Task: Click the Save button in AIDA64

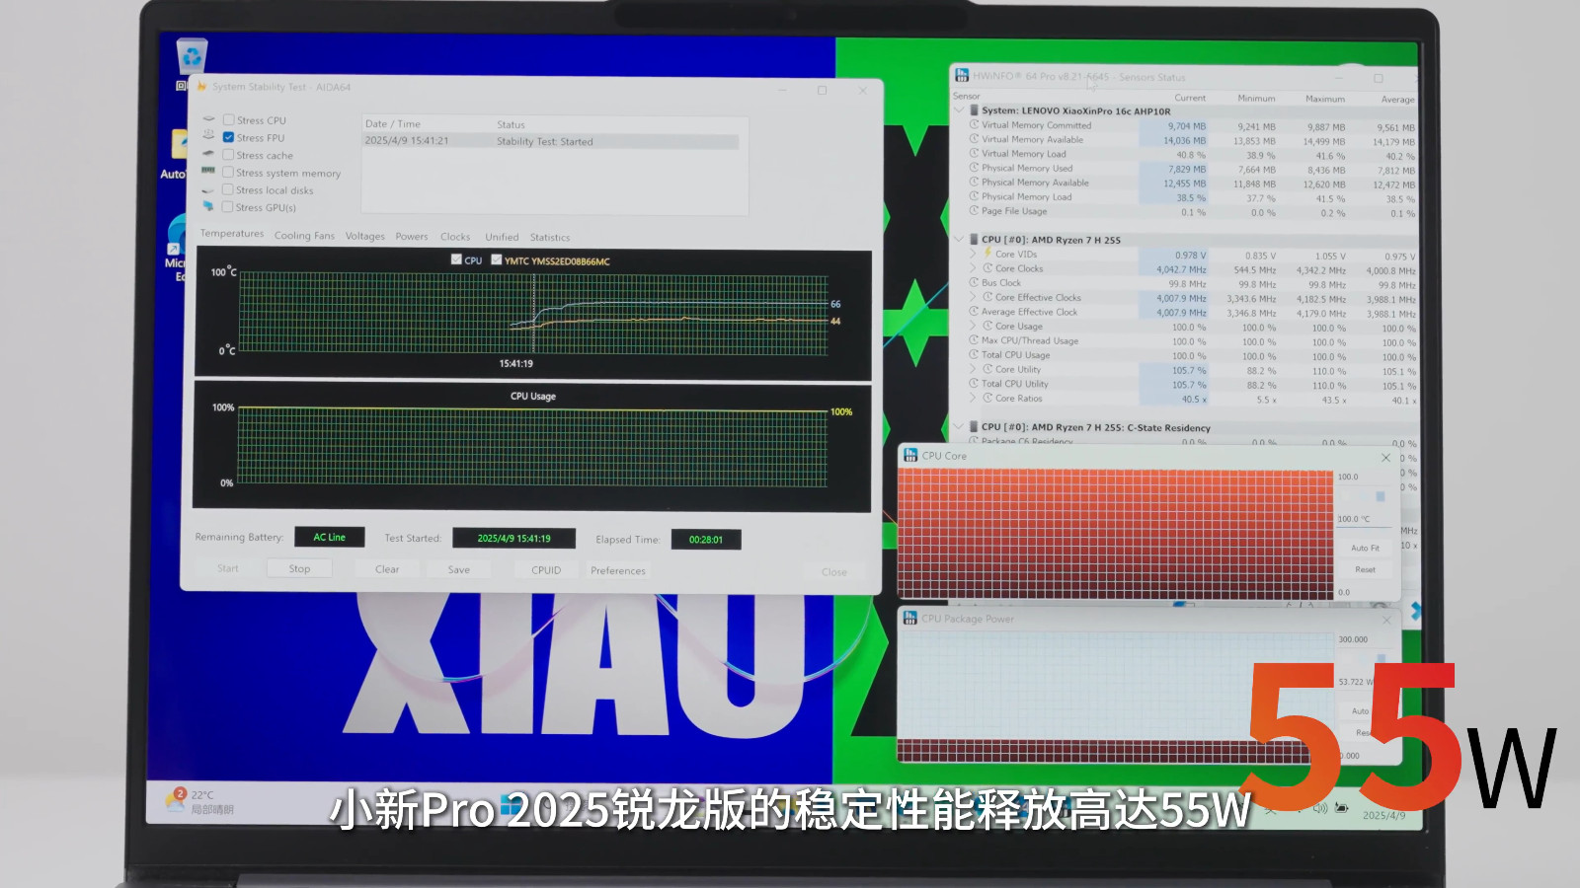Action: pyautogui.click(x=459, y=569)
